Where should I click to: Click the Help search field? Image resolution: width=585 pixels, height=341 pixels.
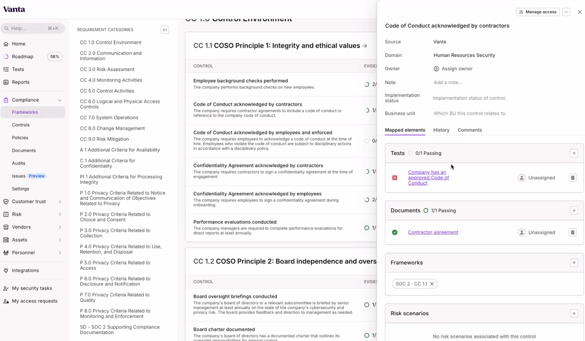pyautogui.click(x=33, y=28)
